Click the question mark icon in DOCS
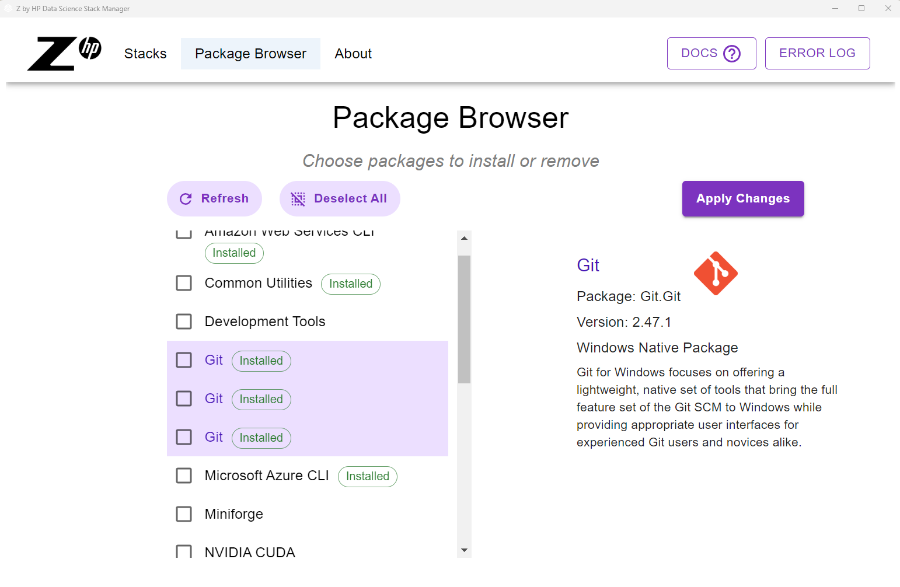900x587 pixels. 731,54
